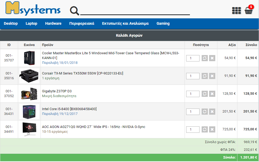Click the Intel Core i5 box thumbnail
The height and width of the screenshot is (162, 259).
[29, 111]
